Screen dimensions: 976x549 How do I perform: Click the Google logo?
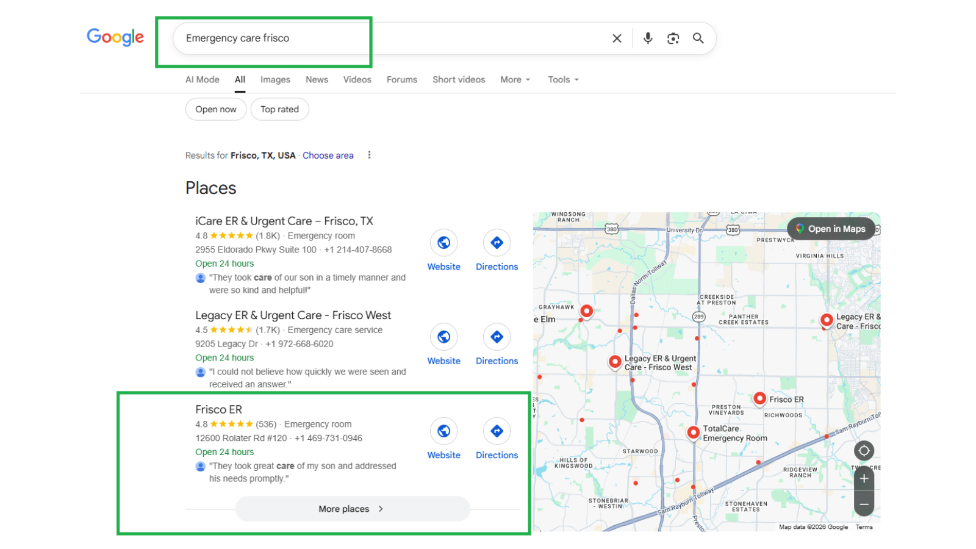point(115,37)
